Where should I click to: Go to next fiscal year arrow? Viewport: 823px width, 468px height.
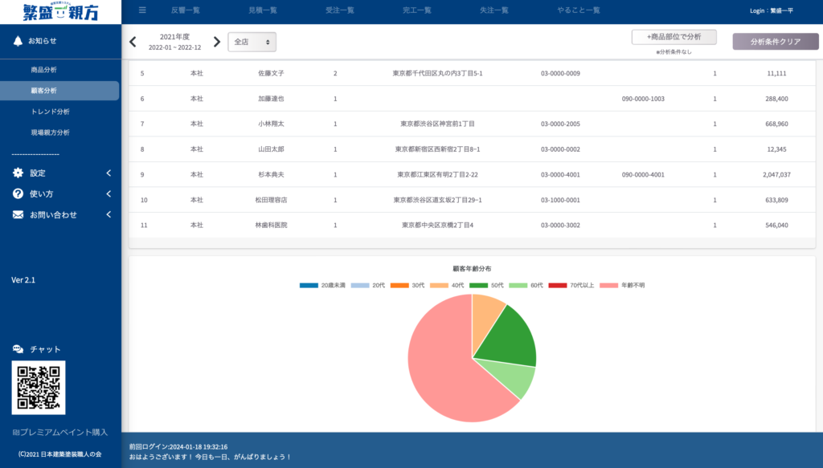pos(217,42)
